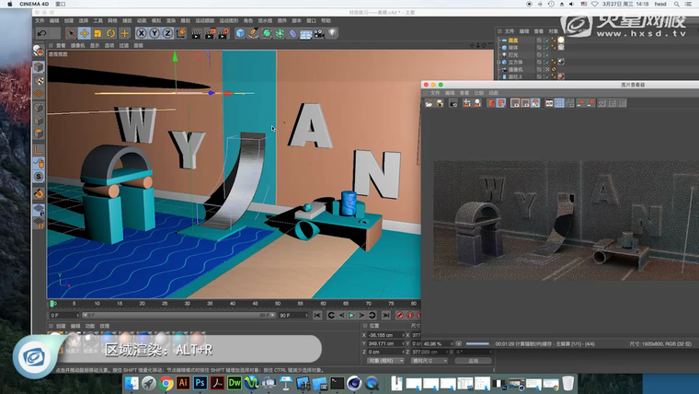
Task: Click the Light object icon in toolbar
Action: pyautogui.click(x=332, y=33)
